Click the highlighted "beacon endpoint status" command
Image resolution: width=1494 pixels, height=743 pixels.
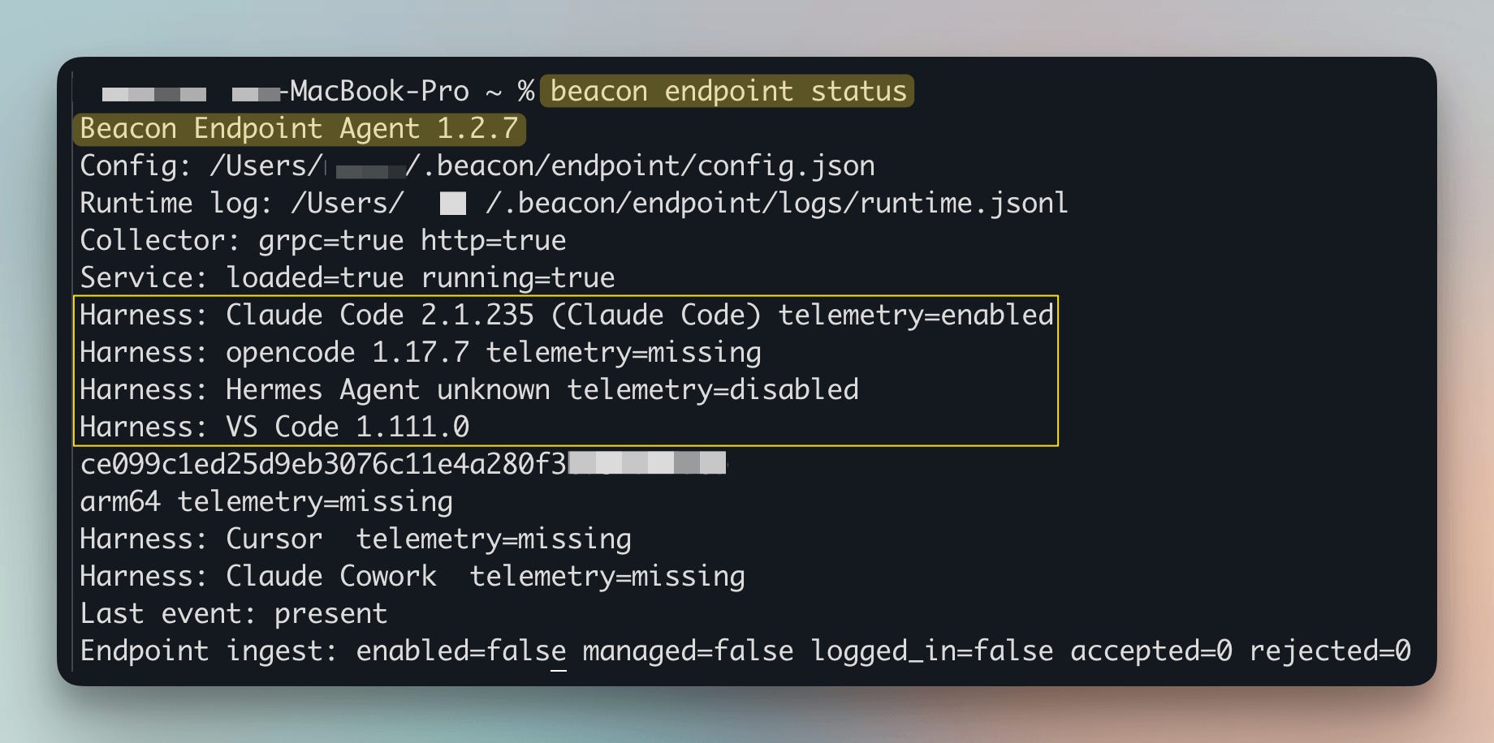tap(727, 91)
